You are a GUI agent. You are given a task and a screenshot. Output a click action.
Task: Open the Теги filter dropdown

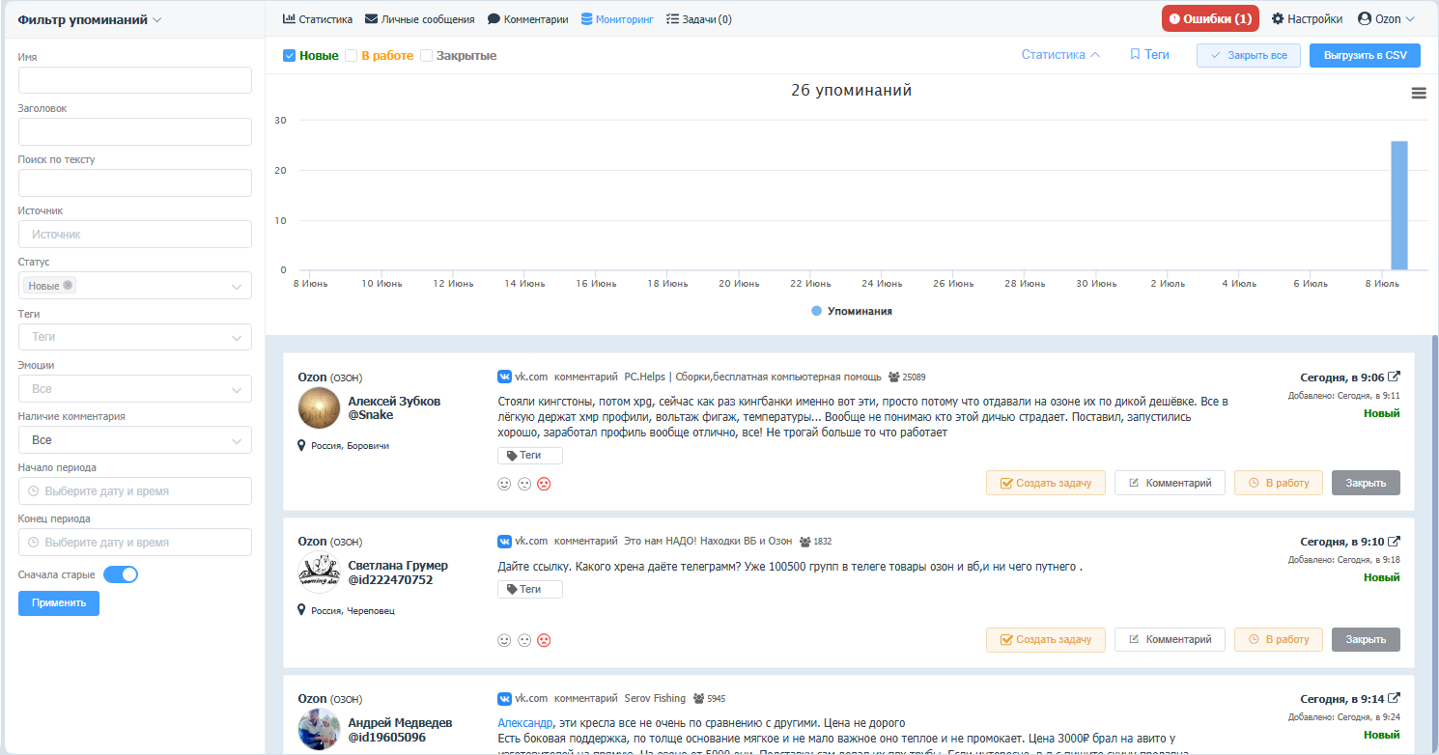[135, 337]
